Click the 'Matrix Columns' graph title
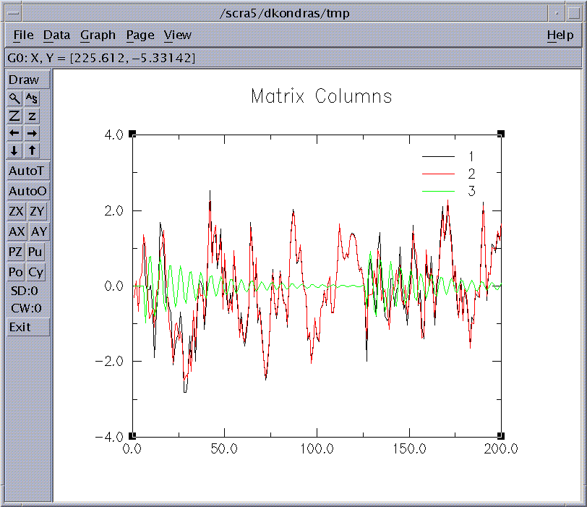The width and height of the screenshot is (587, 507). point(321,96)
